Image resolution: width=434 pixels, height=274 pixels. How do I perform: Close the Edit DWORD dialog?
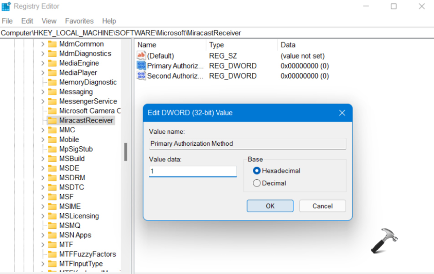[342, 113]
